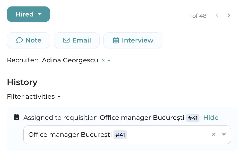Viewport: 245px width, 151px height.
Task: Click the clipboard icon beside requisition assignment
Action: point(16,118)
